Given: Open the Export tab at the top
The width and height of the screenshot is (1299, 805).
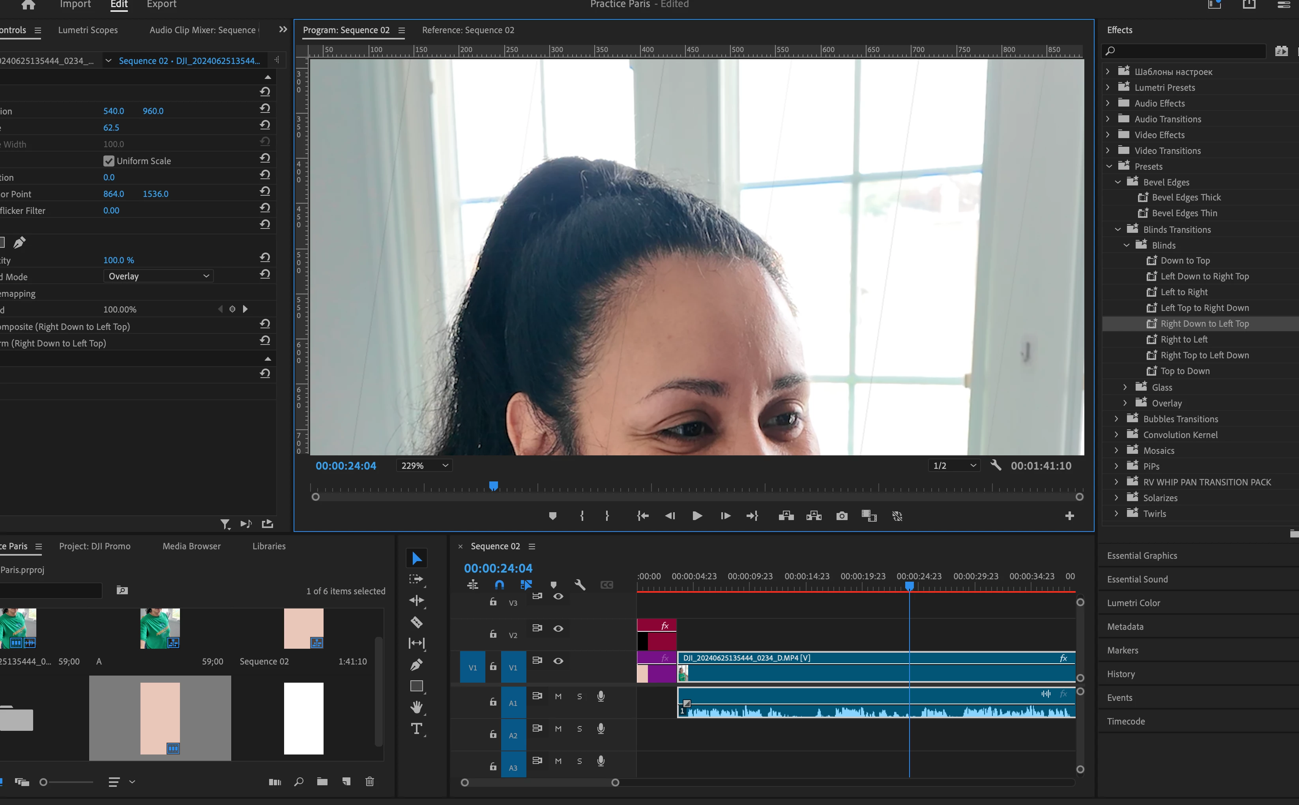Looking at the screenshot, I should click(x=161, y=5).
